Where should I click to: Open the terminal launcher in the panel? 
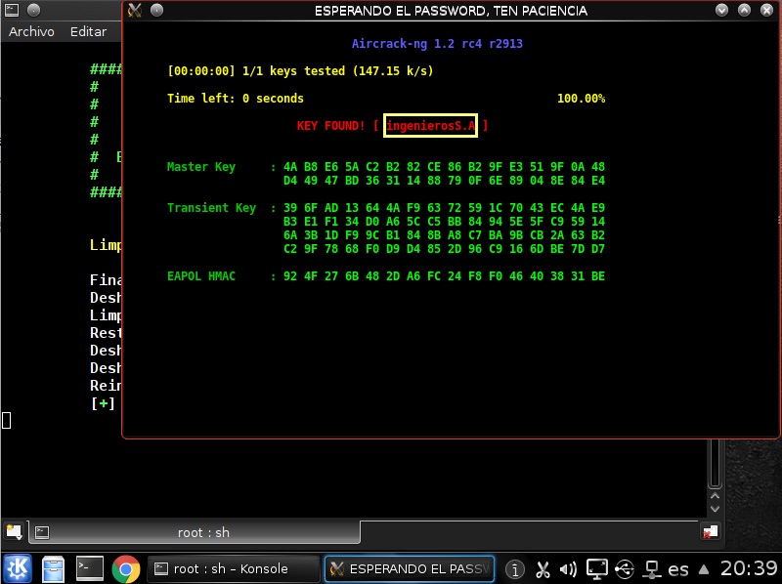90,568
